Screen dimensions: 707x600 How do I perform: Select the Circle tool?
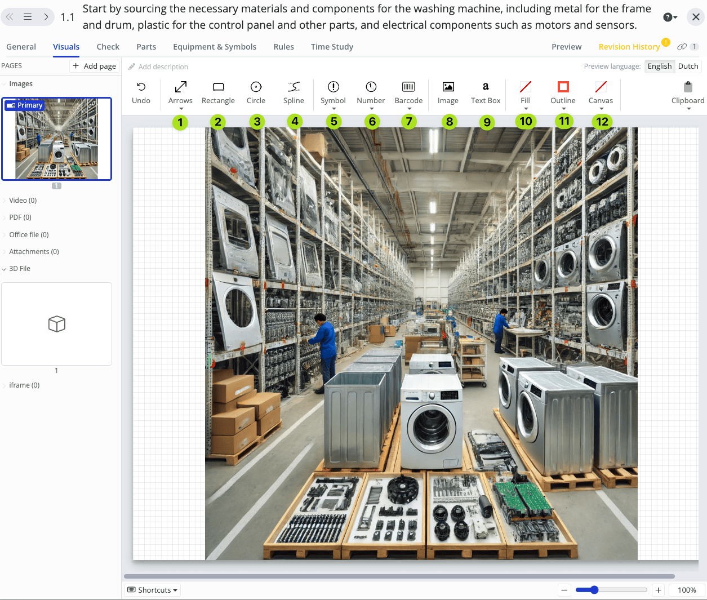point(256,93)
